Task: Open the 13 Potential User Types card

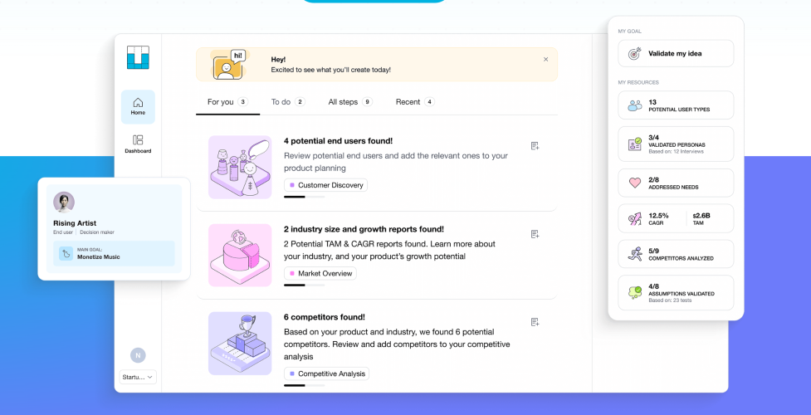Action: (676, 105)
